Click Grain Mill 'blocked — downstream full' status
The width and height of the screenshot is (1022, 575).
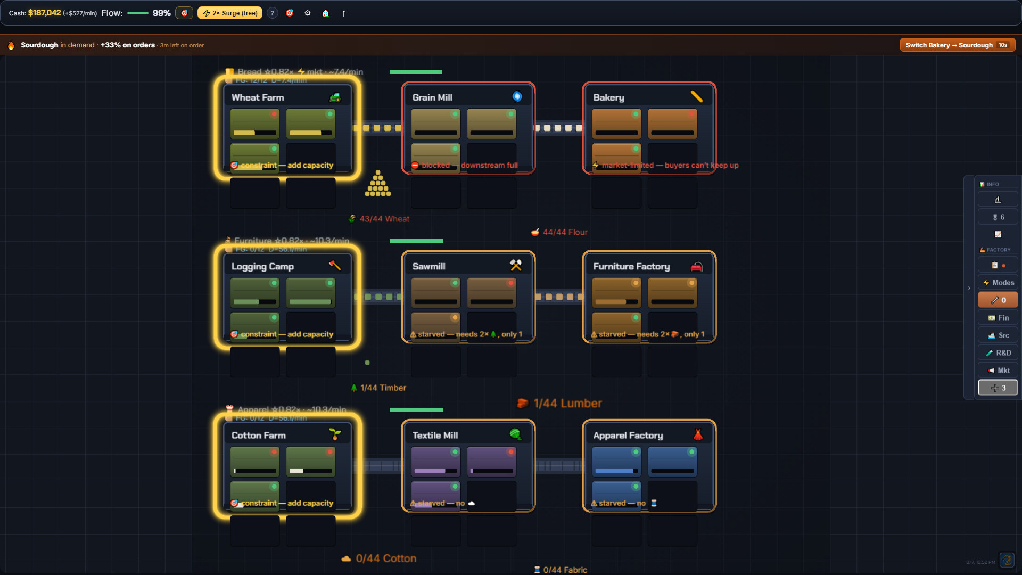464,166
